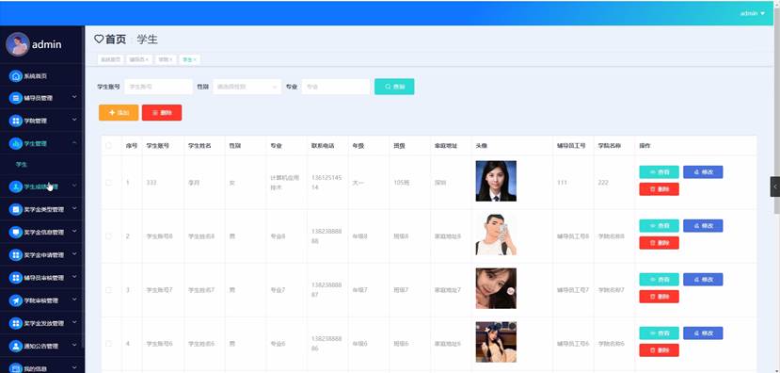Focus the 学生账号 search input field

(x=158, y=87)
